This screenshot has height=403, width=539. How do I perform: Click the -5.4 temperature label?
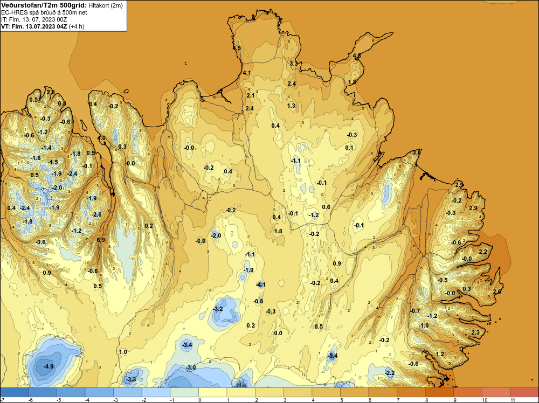(x=332, y=356)
